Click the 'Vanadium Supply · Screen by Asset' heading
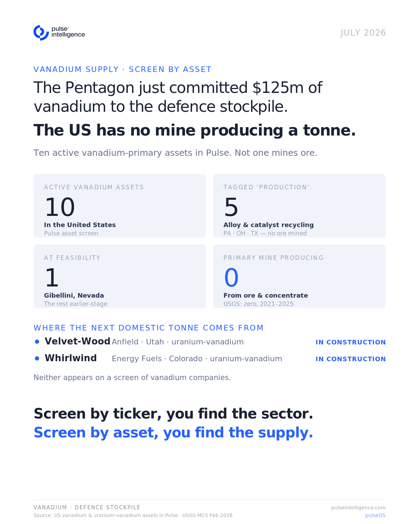Screen dimensions: 419x524 pyautogui.click(x=123, y=70)
